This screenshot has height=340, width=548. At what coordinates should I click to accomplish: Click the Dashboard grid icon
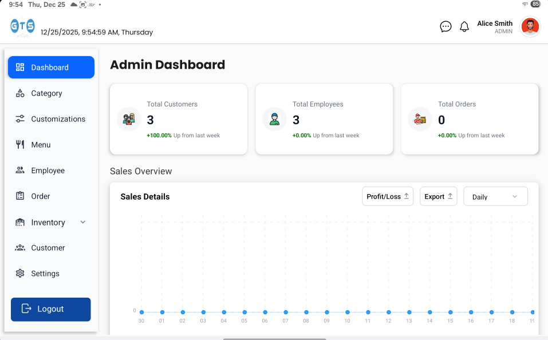tap(20, 67)
